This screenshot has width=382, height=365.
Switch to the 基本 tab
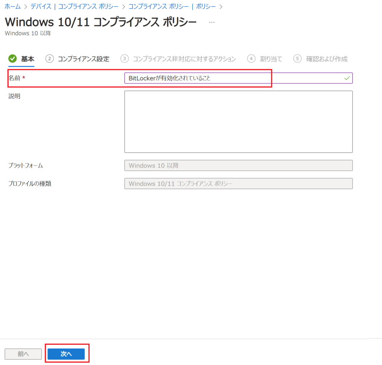click(x=28, y=59)
